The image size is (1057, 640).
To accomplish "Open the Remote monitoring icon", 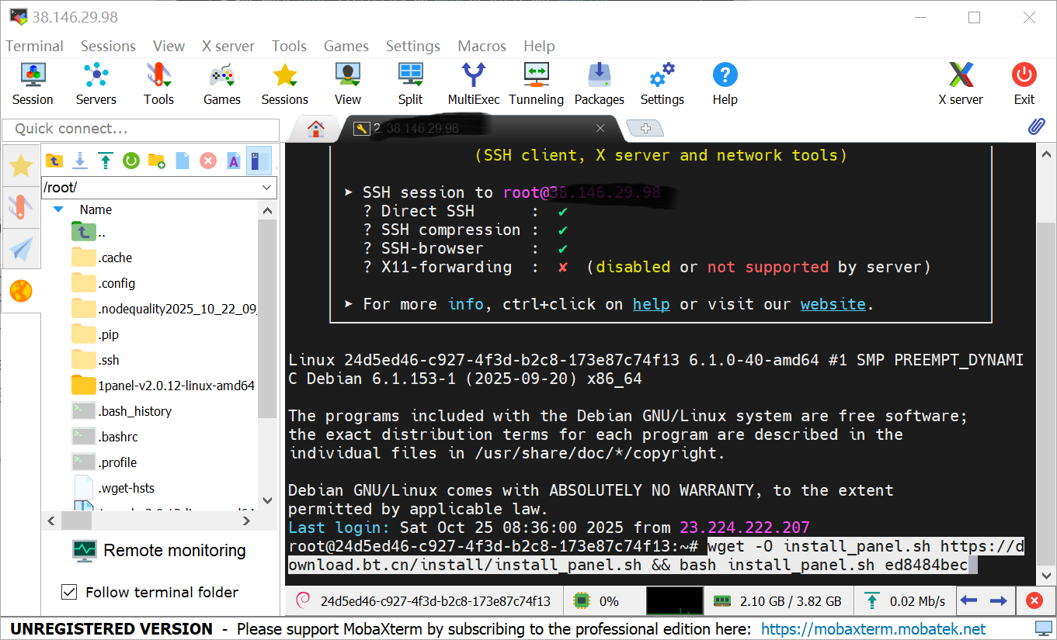I will (84, 551).
